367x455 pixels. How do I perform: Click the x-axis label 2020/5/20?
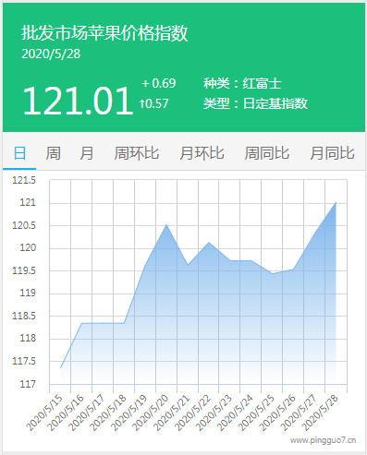click(x=151, y=413)
